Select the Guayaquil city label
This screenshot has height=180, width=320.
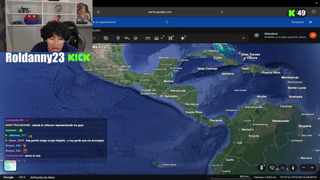pyautogui.click(x=215, y=165)
